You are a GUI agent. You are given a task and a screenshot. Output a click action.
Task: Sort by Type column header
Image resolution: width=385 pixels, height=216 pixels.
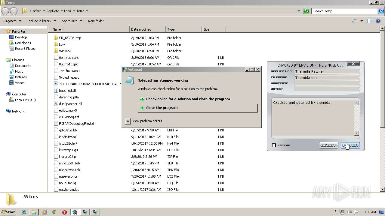[184, 29]
